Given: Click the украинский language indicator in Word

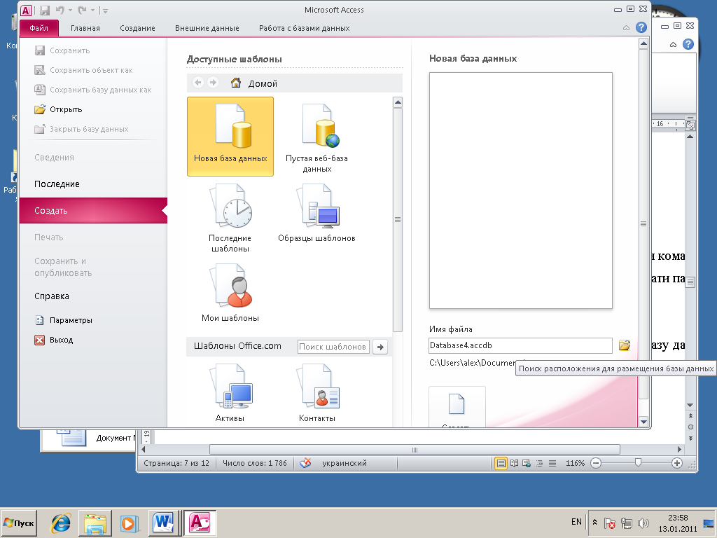Looking at the screenshot, I should (x=344, y=464).
